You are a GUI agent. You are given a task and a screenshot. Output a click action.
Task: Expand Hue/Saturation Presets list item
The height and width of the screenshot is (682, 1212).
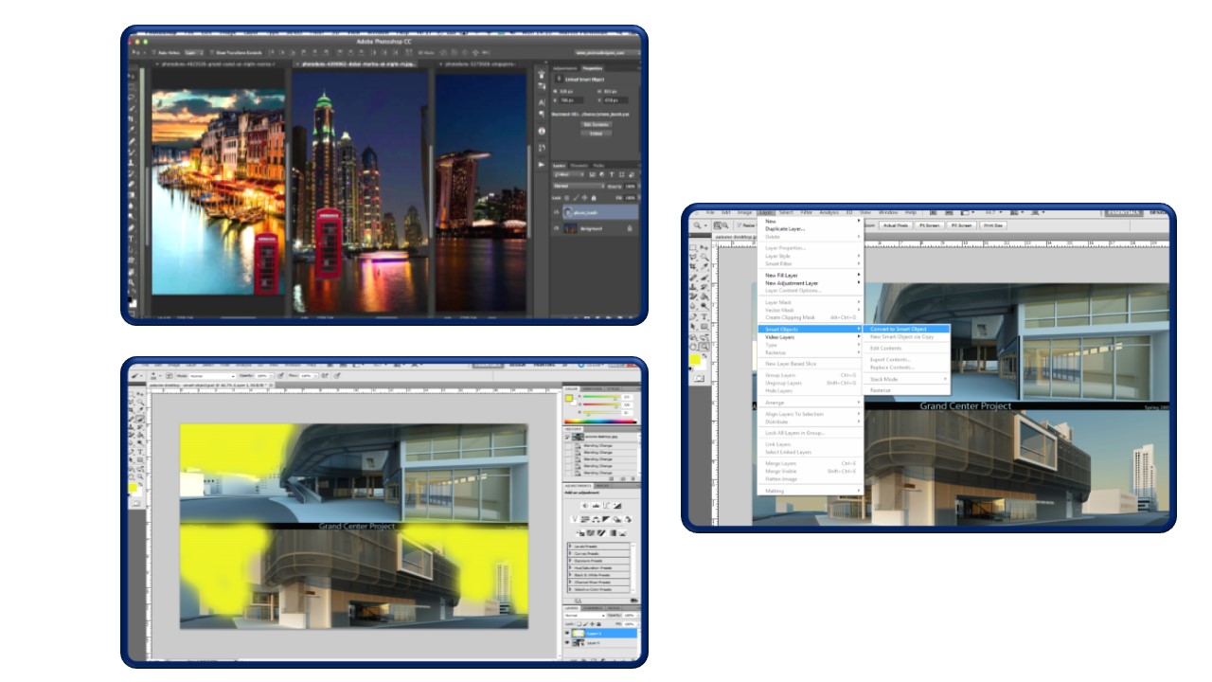click(x=570, y=568)
